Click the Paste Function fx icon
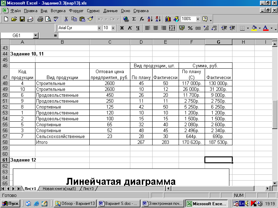Image resolution: width=278 pixels, height=208 pixels. [142, 19]
